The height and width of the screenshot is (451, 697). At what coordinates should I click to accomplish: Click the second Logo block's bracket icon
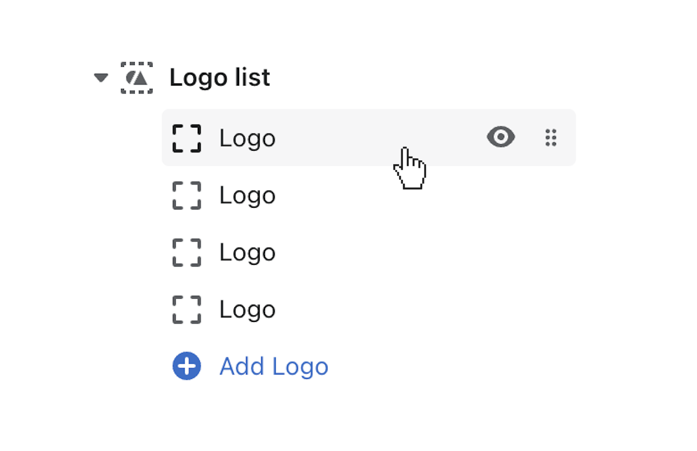click(x=187, y=195)
